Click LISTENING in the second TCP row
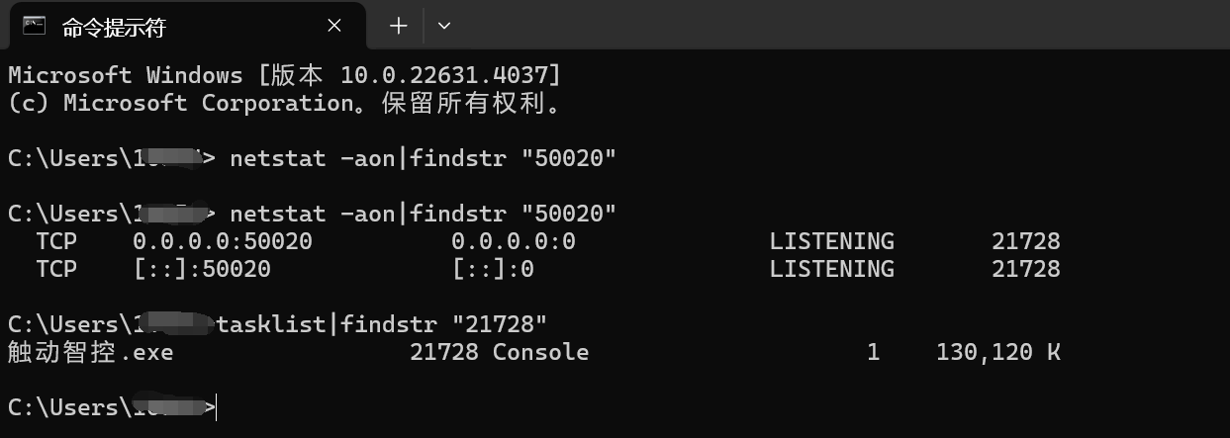 click(x=832, y=269)
